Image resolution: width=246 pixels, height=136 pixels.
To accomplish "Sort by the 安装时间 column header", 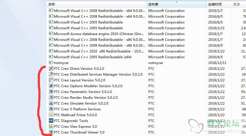I will click(x=219, y=4).
